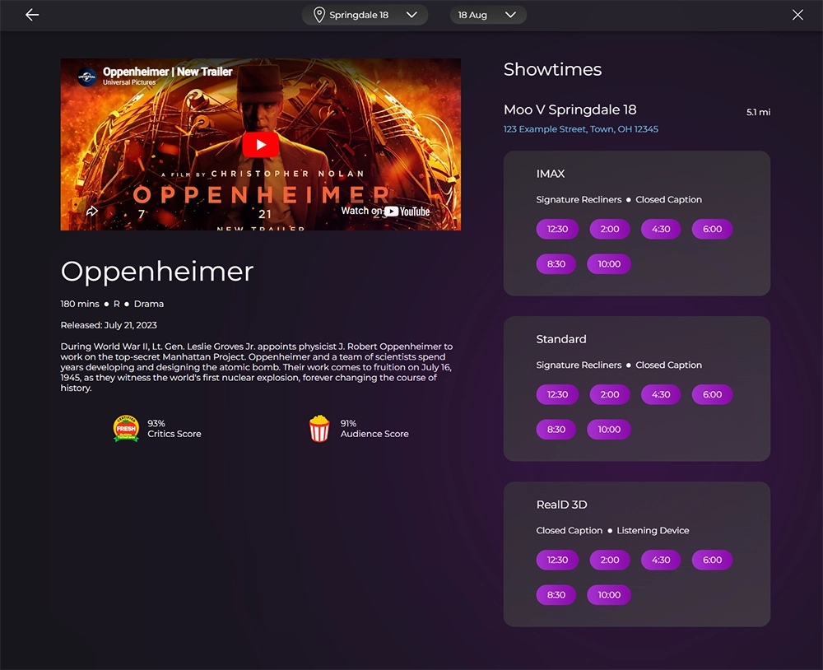Select IMAX 6:00 showtime
The height and width of the screenshot is (670, 823).
point(712,229)
